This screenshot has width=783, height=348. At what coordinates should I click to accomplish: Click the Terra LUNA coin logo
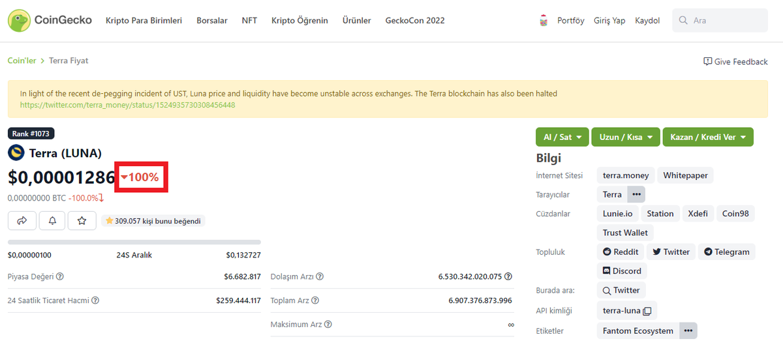click(16, 153)
